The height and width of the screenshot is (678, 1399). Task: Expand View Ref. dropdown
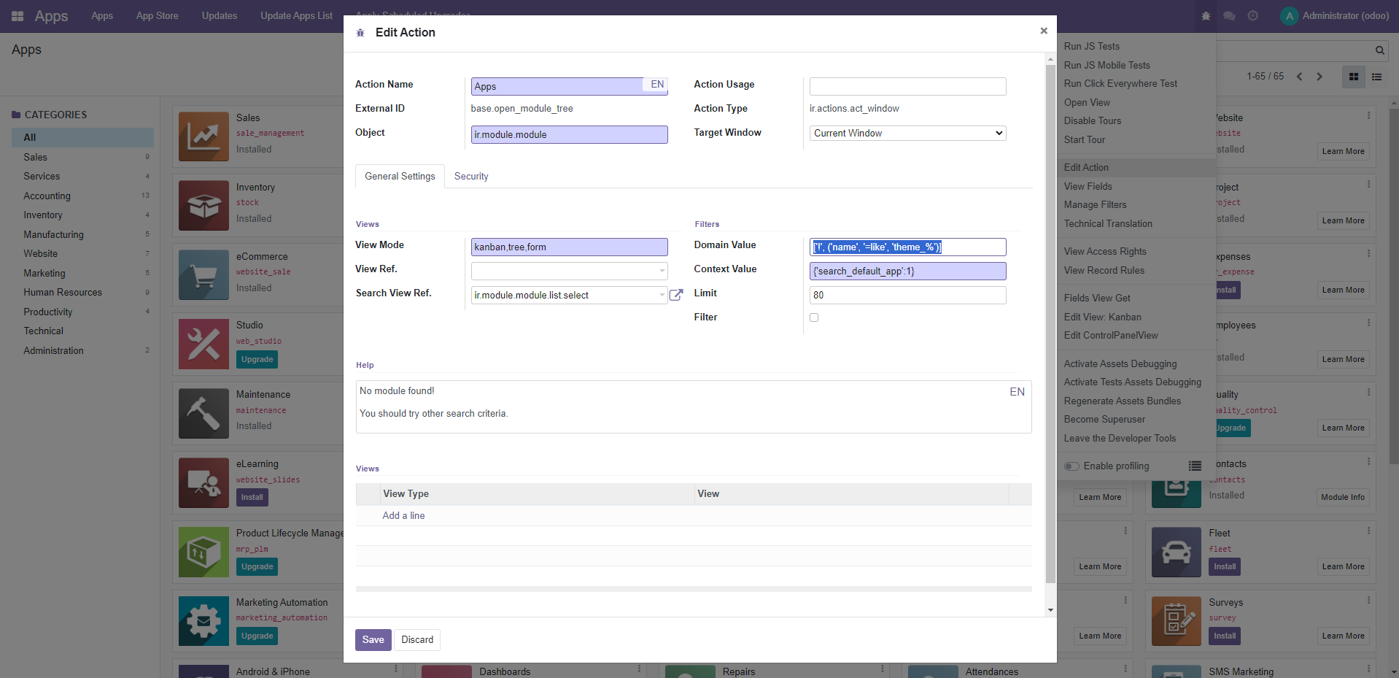pyautogui.click(x=662, y=271)
